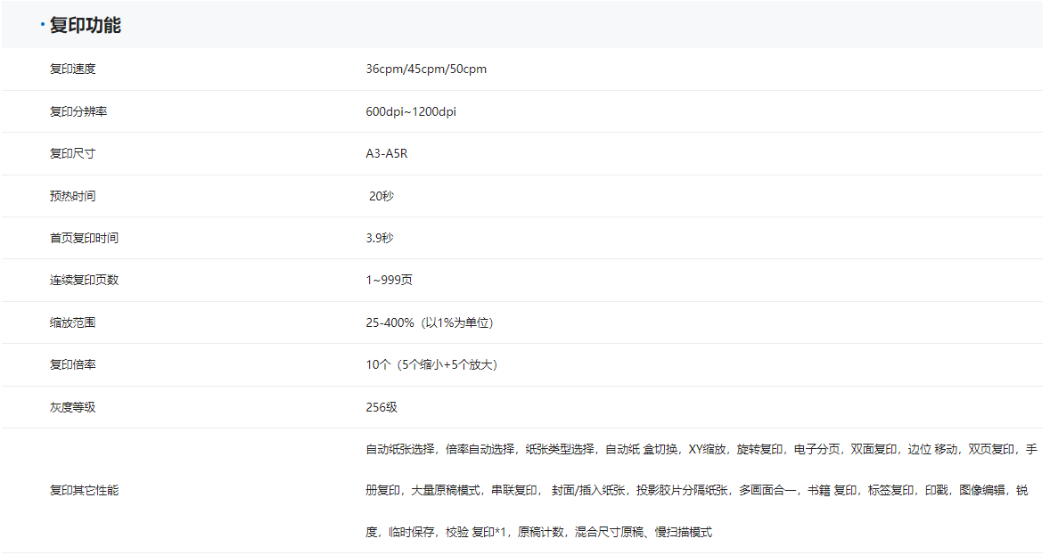Click the 首页复印时间 row label
Viewport: 1050px width, 555px height.
(84, 238)
